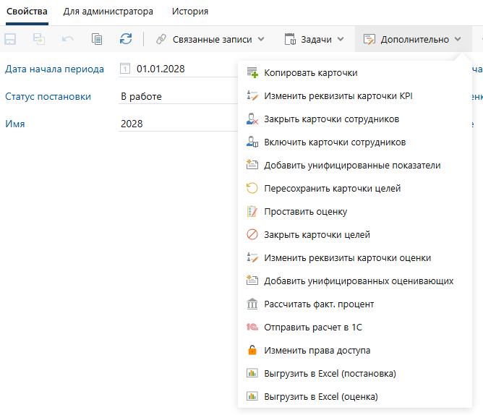Click the undo arrow icon
Image resolution: width=483 pixels, height=415 pixels.
point(68,39)
